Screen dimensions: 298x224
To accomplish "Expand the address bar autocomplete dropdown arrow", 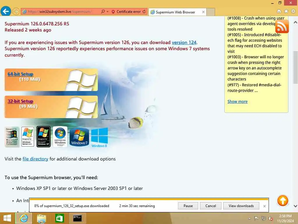I will coord(108,12).
